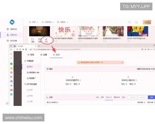This screenshot has width=155, height=124.
Task: Open 表单 under user submitted data
Action: (x=30, y=90)
